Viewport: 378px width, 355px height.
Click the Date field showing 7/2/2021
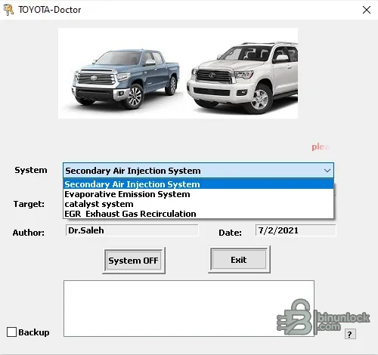[x=296, y=230]
